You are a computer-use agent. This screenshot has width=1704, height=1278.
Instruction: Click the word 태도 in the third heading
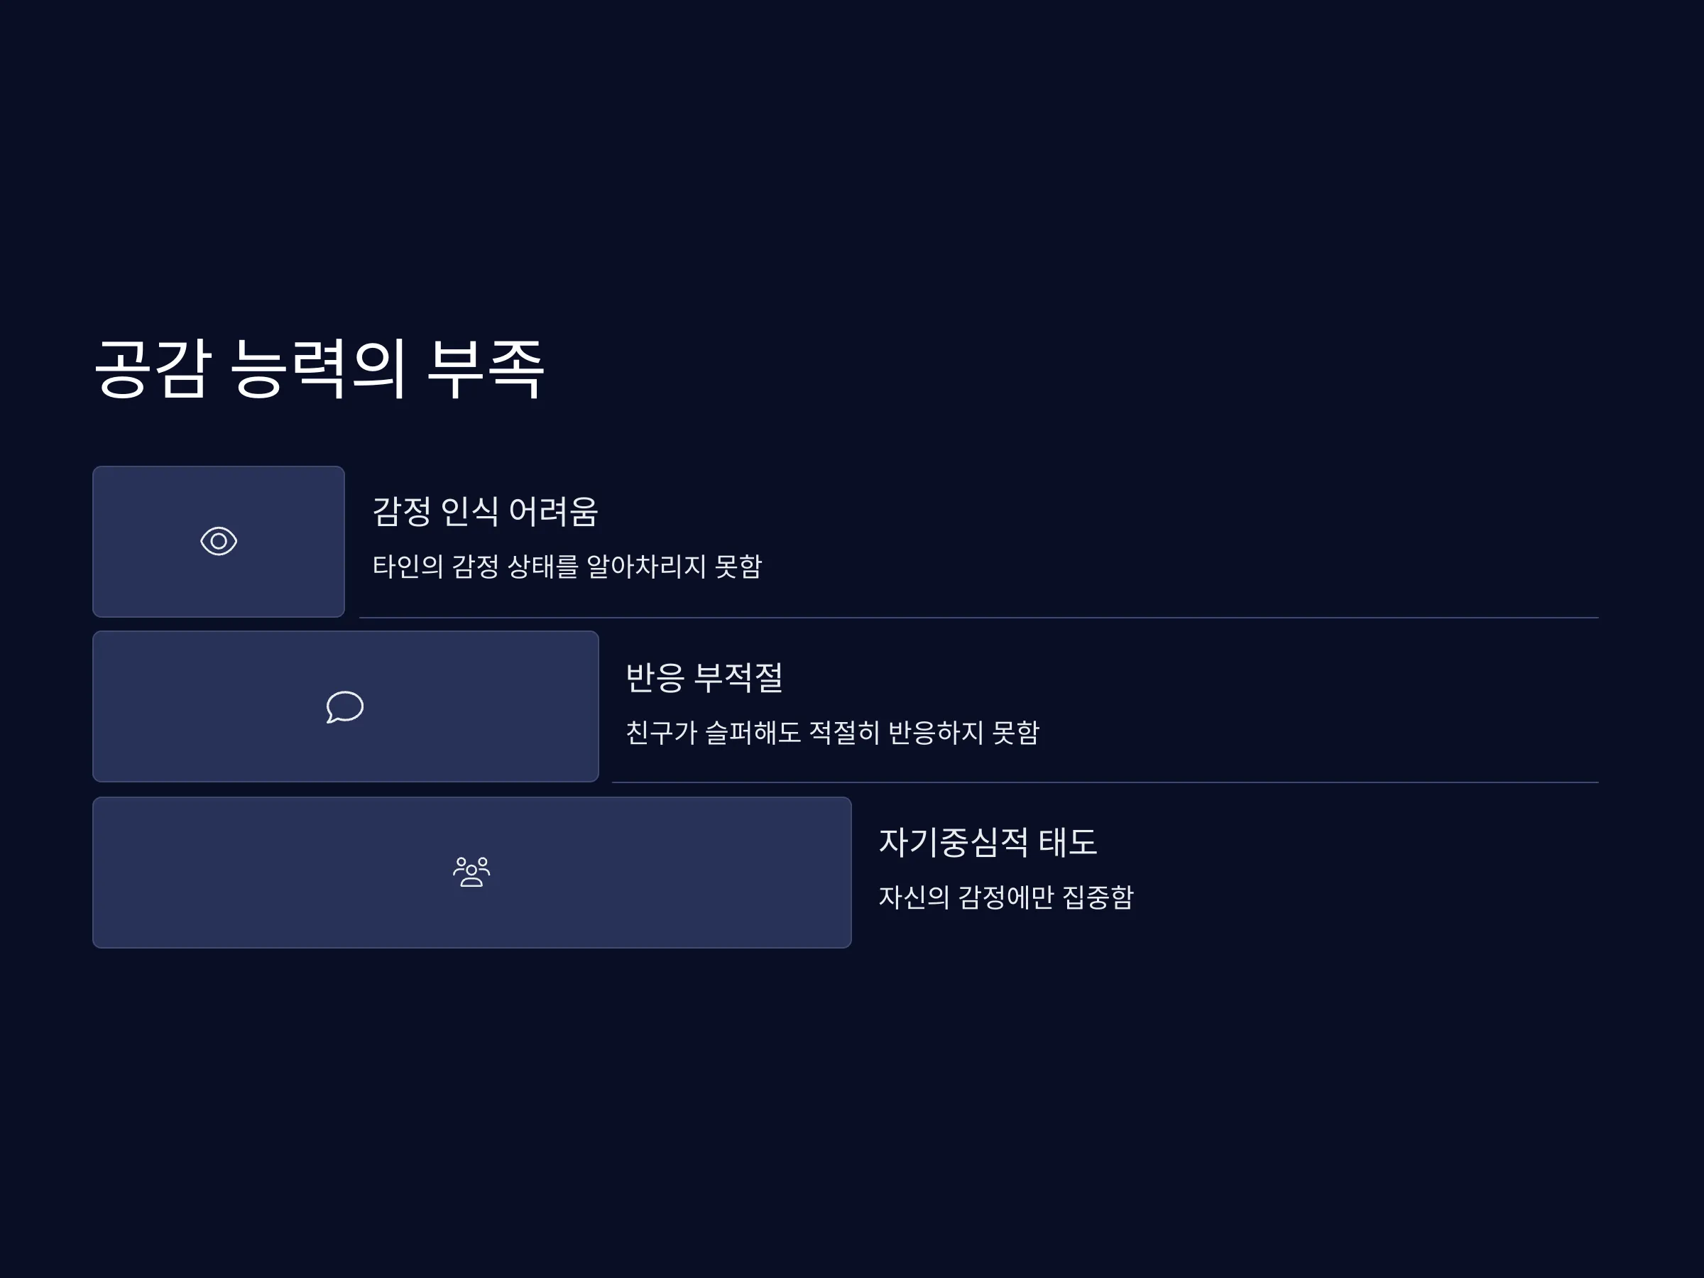tap(1068, 842)
